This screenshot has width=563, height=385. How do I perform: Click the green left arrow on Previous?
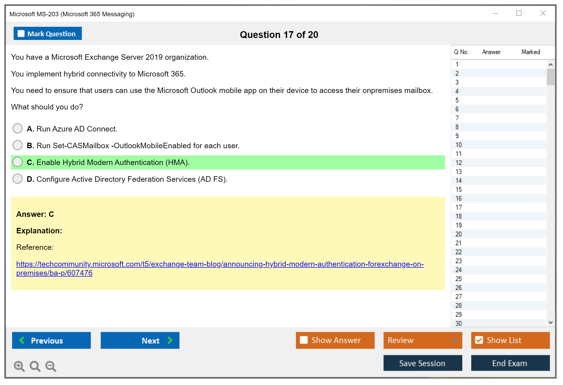point(22,340)
